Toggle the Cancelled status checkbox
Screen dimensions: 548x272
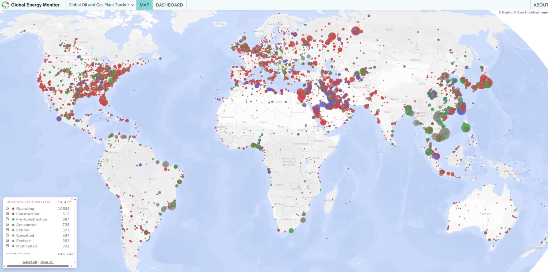(x=7, y=235)
